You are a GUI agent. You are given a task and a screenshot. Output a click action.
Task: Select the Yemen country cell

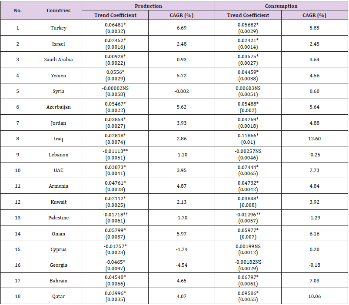click(x=58, y=76)
